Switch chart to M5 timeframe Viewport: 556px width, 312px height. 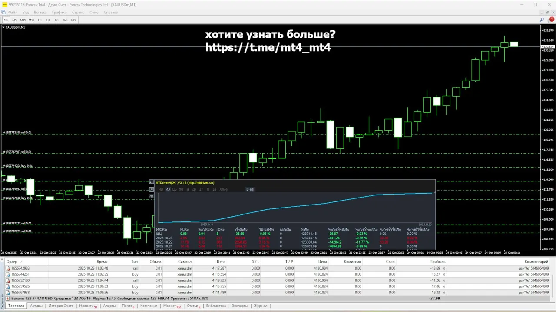click(x=14, y=20)
